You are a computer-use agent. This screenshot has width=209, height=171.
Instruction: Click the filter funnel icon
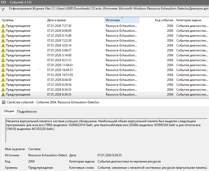pyautogui.click(x=3, y=9)
